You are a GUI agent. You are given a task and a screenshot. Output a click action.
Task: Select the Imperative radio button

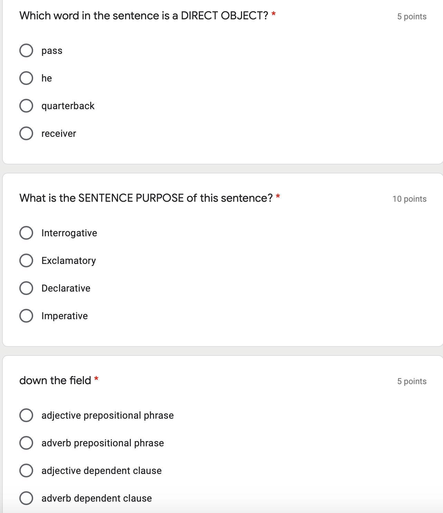click(26, 316)
